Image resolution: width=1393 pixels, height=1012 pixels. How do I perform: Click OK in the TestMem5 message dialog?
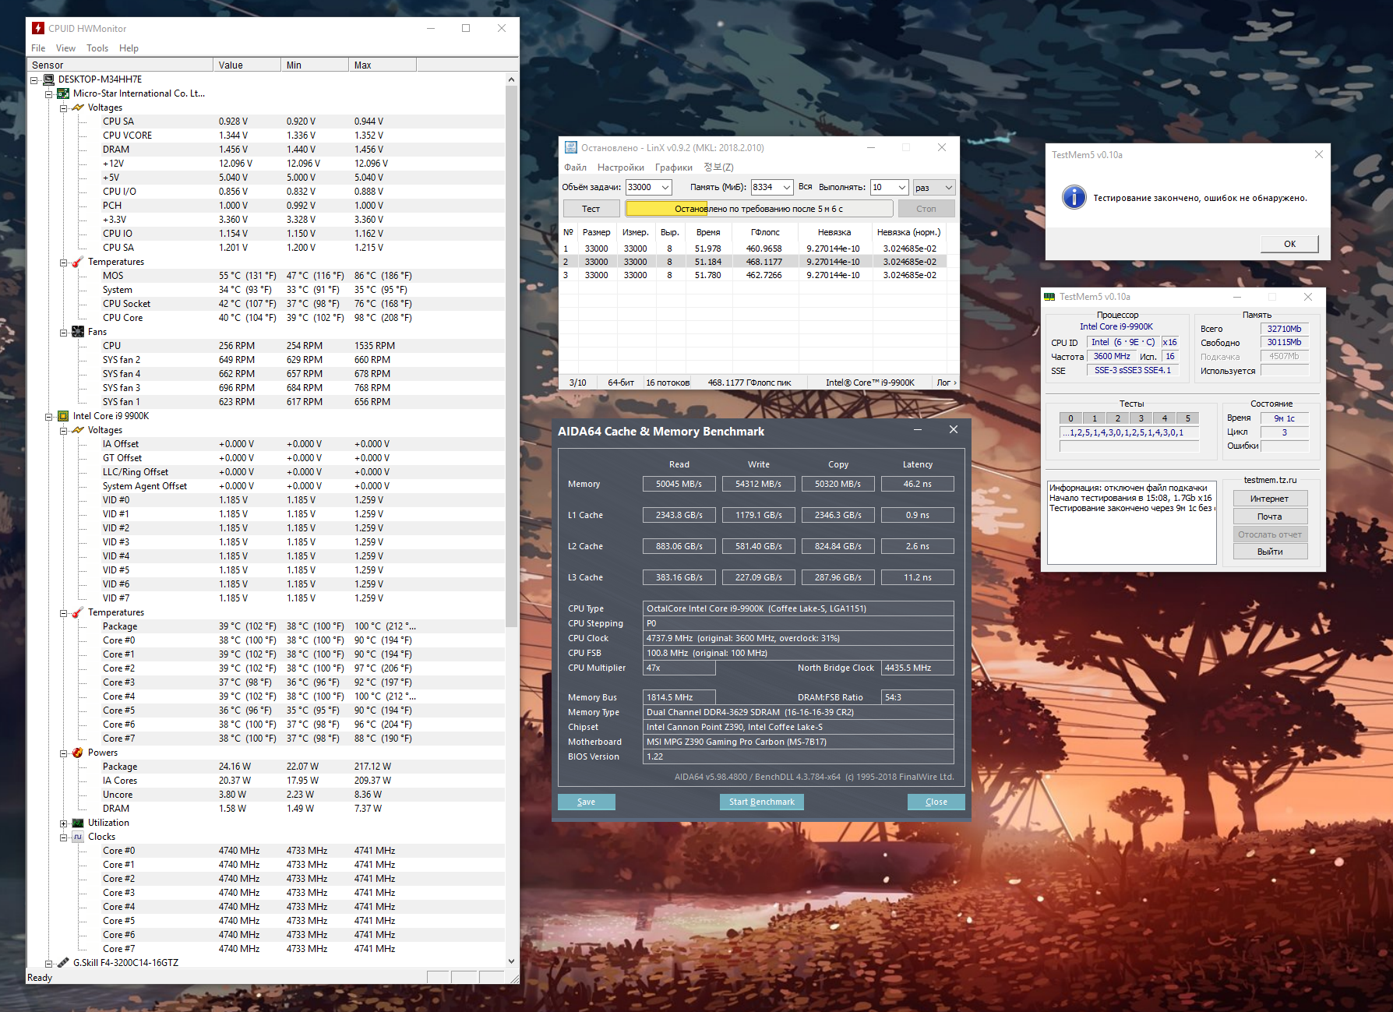point(1289,244)
